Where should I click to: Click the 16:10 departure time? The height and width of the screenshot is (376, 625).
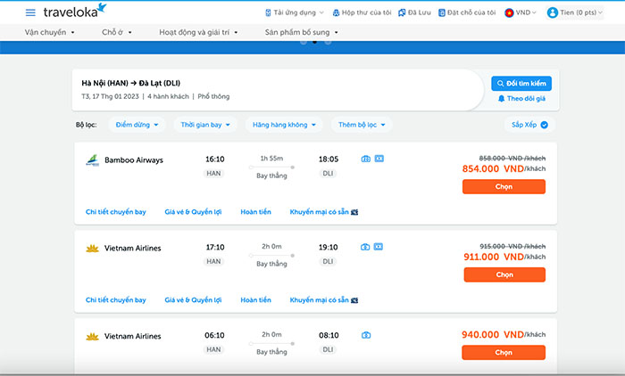215,159
